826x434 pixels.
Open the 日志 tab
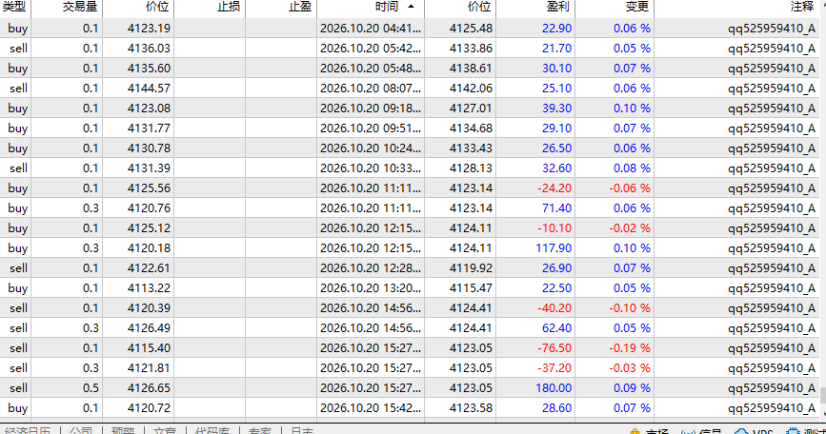pos(302,430)
